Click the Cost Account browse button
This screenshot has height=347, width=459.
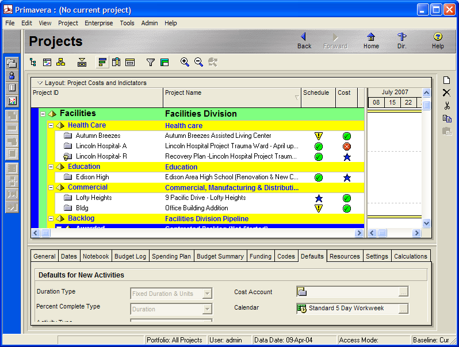403,291
